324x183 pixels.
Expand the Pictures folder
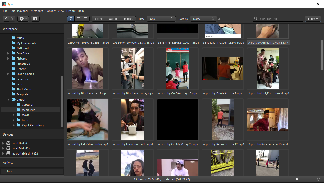click(x=8, y=59)
